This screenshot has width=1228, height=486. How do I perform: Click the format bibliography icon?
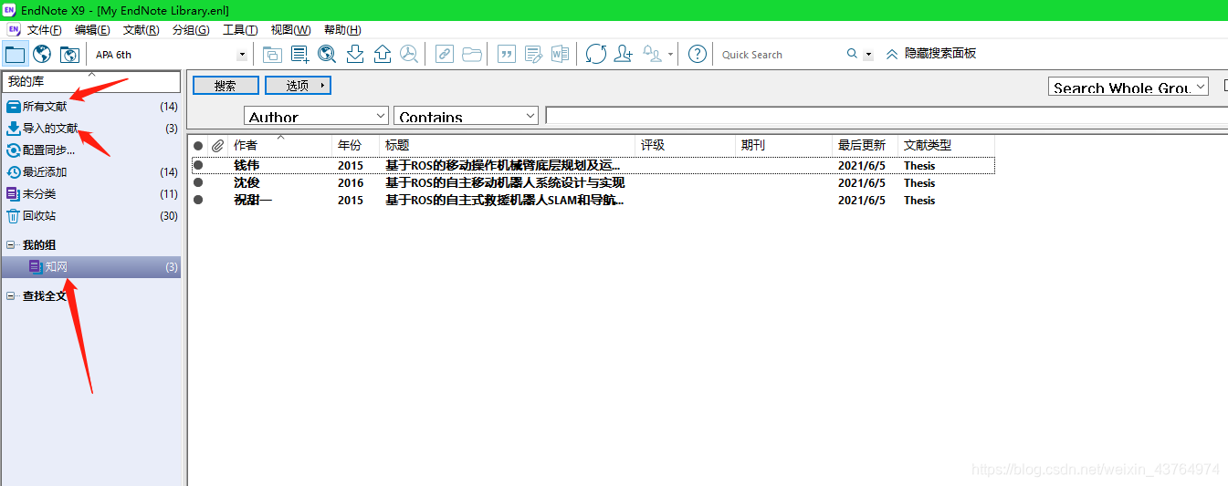click(x=533, y=54)
